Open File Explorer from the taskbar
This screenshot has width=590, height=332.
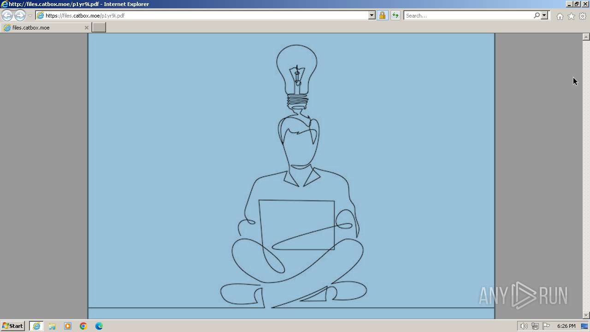[52, 326]
